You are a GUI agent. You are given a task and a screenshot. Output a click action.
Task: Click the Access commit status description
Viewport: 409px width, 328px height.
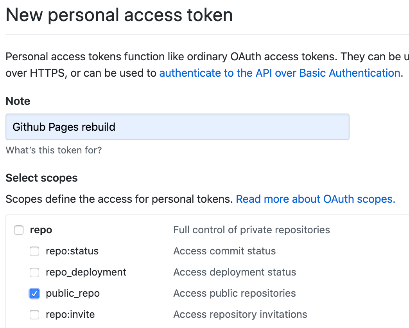pyautogui.click(x=224, y=251)
